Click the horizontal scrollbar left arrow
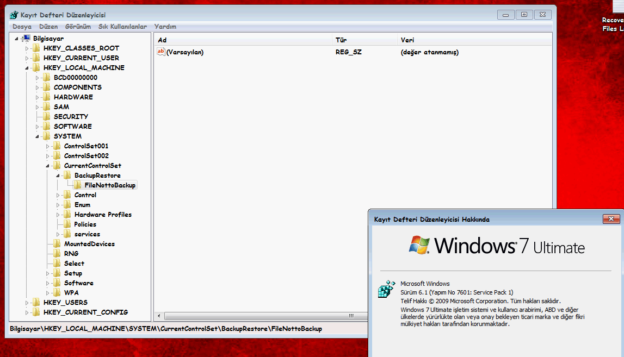The image size is (624, 357). click(x=159, y=316)
